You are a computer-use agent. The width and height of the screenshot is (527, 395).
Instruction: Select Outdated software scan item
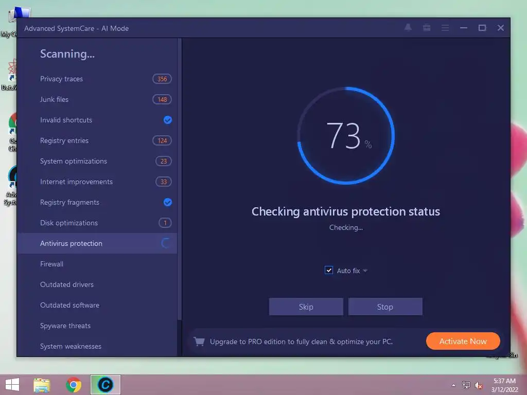click(97, 306)
